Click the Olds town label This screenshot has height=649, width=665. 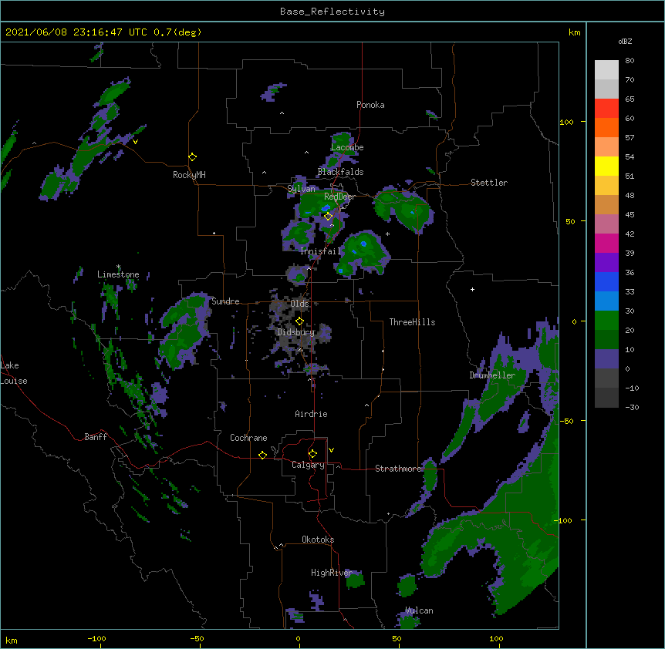click(x=299, y=304)
